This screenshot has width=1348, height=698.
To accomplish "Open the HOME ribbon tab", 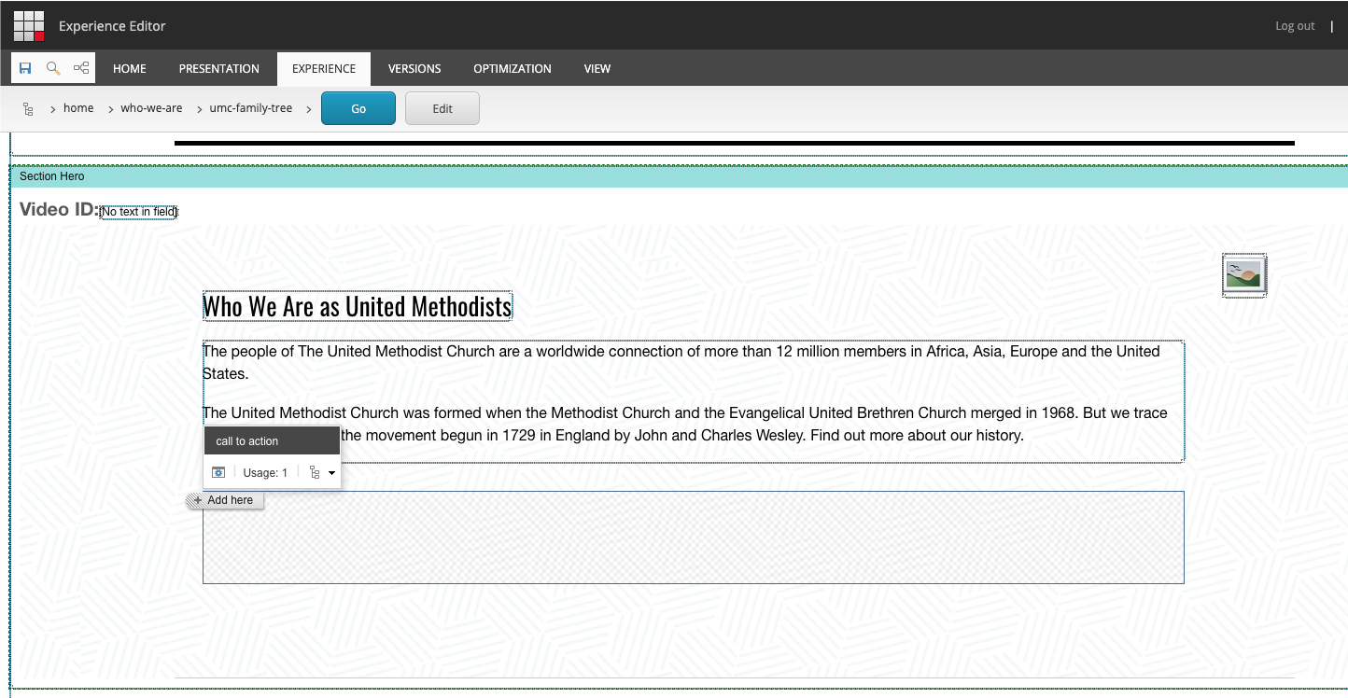I will (130, 68).
